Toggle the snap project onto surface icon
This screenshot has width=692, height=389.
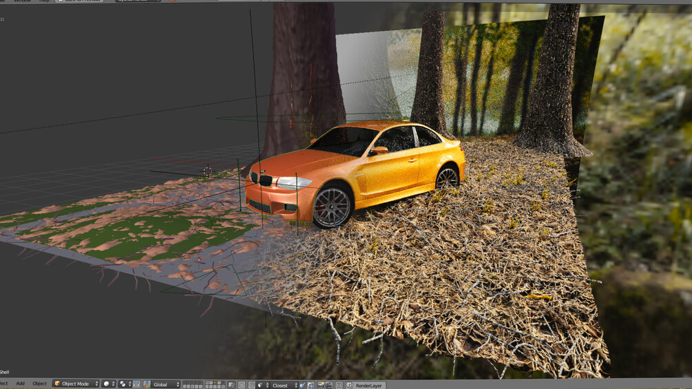[311, 385]
